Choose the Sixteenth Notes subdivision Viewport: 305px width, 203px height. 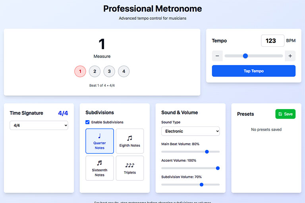[100, 168]
